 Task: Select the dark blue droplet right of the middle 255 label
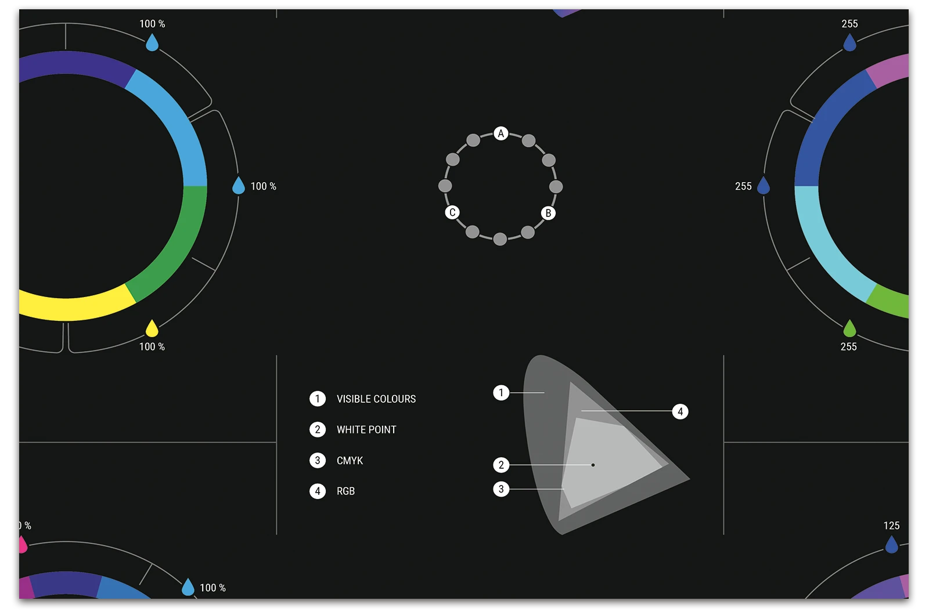(x=764, y=186)
